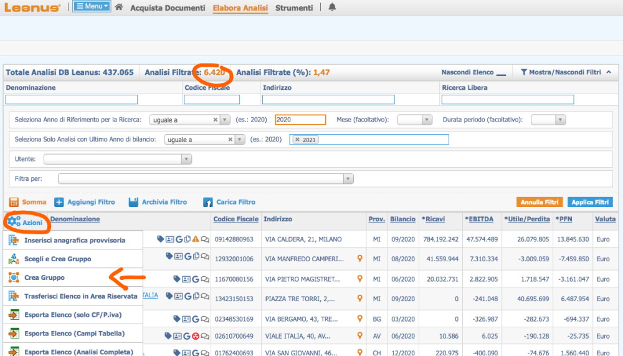Select Trasferisci Elenco in Area Riservata
623x356 pixels.
point(73,296)
